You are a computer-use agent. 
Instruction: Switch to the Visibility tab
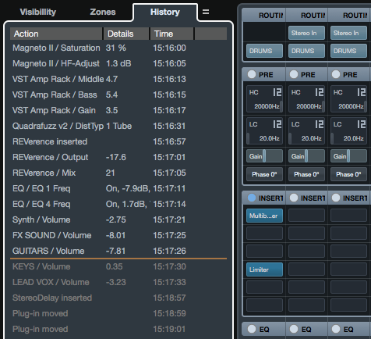point(38,12)
